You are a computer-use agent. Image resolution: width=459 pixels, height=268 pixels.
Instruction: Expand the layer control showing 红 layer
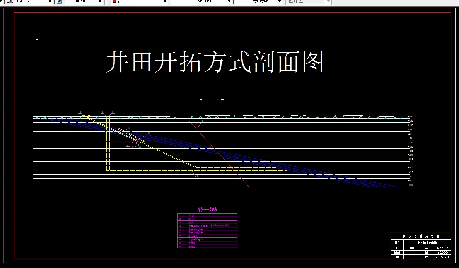164,2
